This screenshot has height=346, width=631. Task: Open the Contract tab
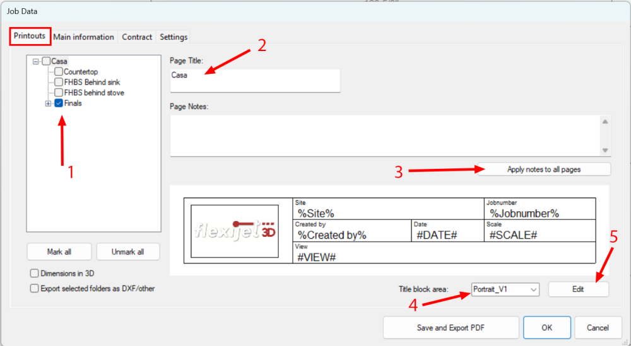tap(137, 37)
